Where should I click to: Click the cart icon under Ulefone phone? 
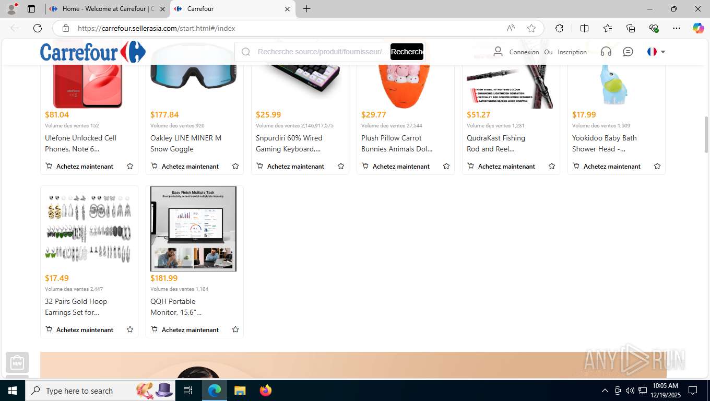(49, 166)
